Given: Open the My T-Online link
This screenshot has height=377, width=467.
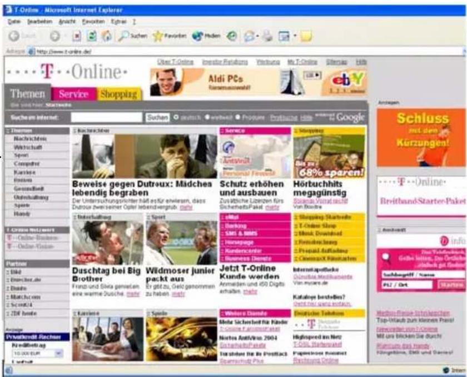Looking at the screenshot, I should pyautogui.click(x=302, y=62).
